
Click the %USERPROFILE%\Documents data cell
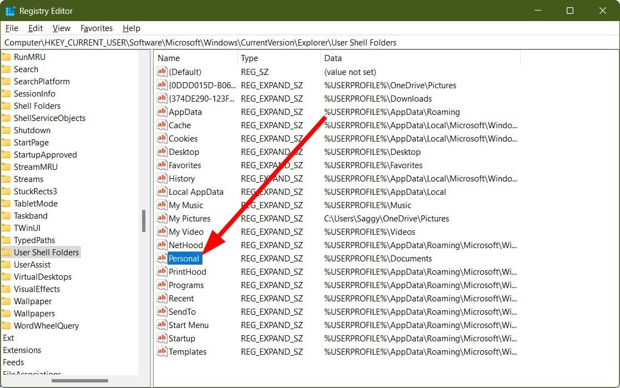click(x=378, y=258)
